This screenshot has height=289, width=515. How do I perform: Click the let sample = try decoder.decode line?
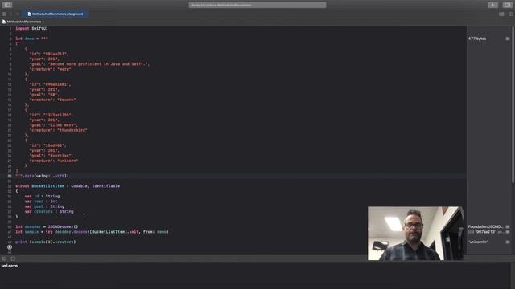point(92,232)
